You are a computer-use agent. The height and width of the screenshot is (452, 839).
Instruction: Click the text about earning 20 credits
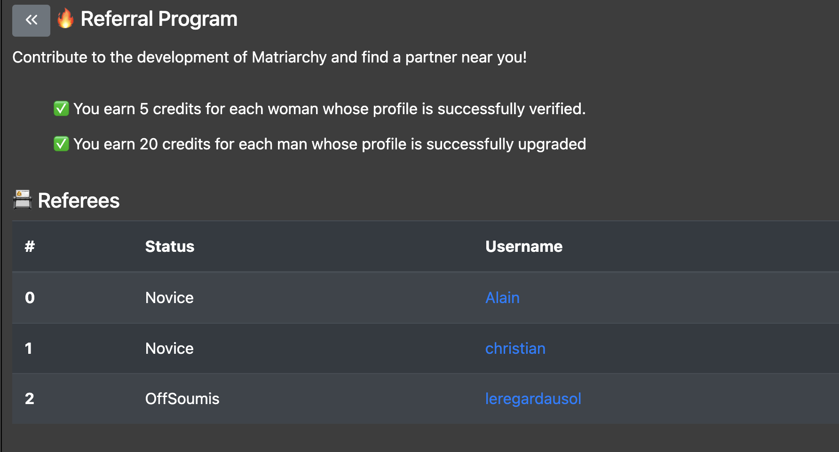330,144
